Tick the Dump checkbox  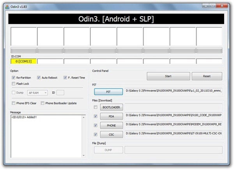pyautogui.click(x=13, y=93)
